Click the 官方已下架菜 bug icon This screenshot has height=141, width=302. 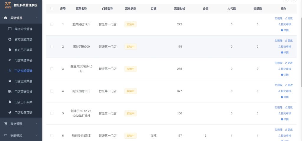point(10,50)
